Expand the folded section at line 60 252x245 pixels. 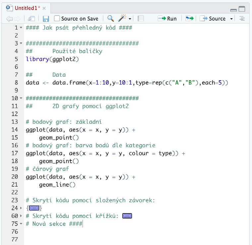point(21,216)
